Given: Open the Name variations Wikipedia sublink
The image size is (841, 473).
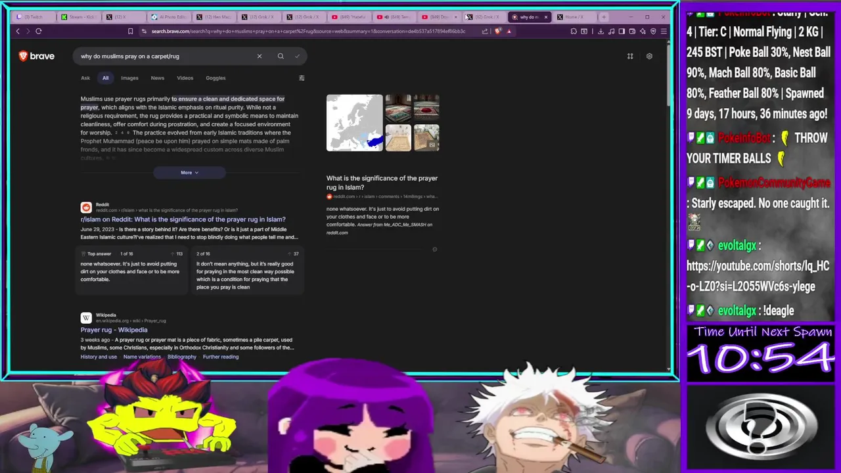Looking at the screenshot, I should tap(142, 357).
